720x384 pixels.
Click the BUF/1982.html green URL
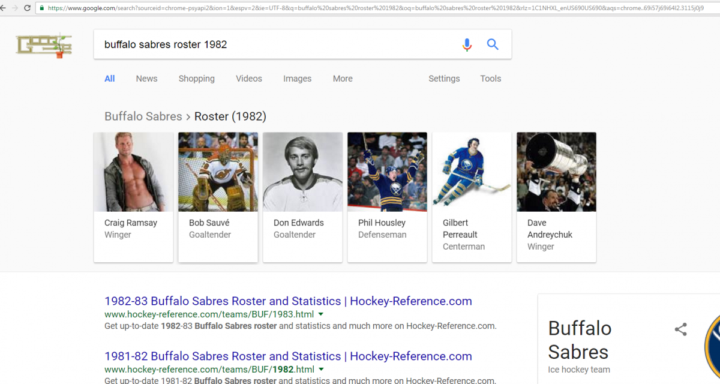[x=209, y=370]
